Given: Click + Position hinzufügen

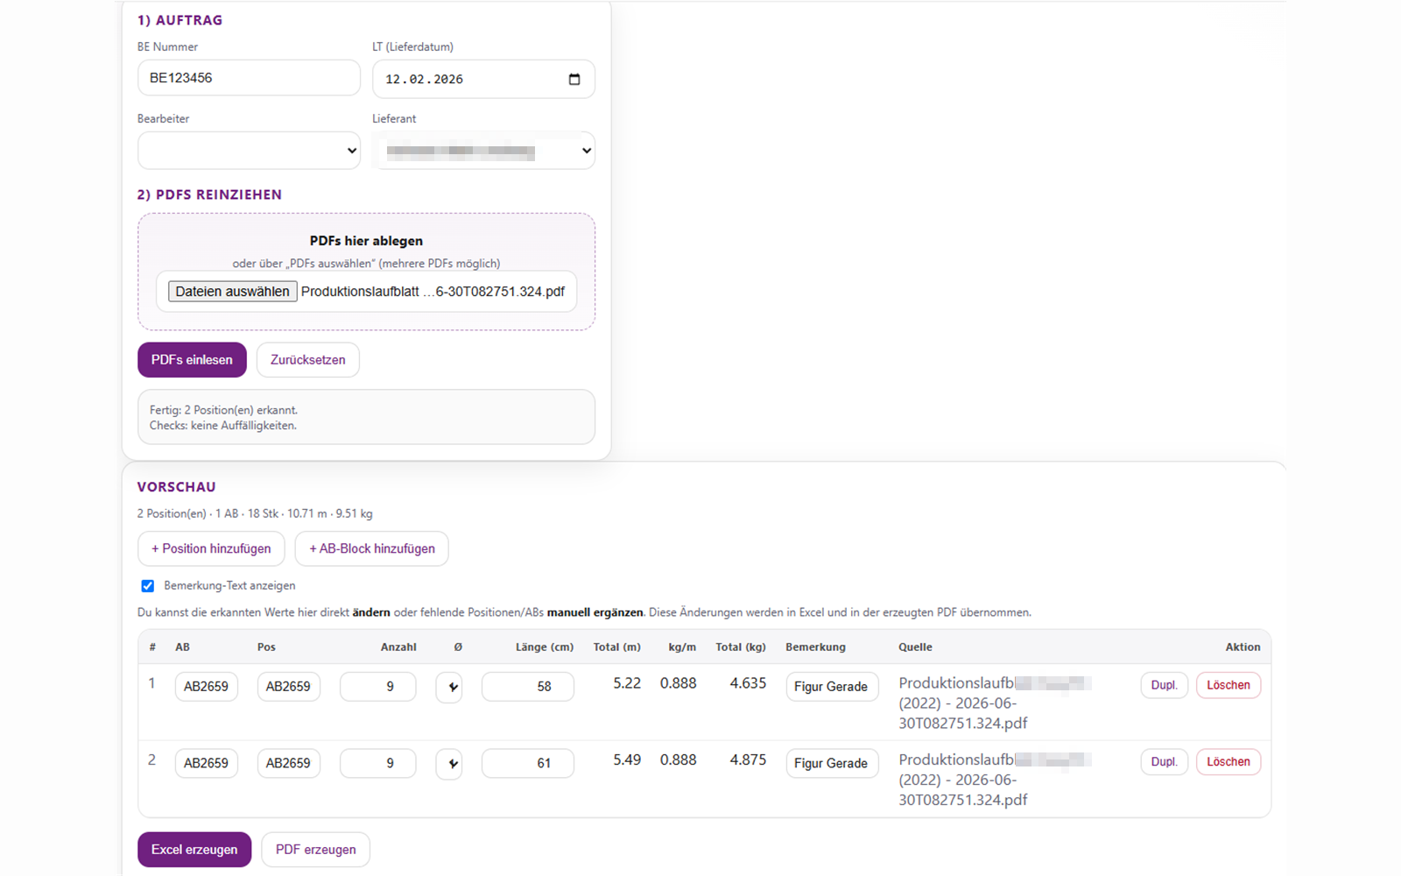Looking at the screenshot, I should (211, 548).
